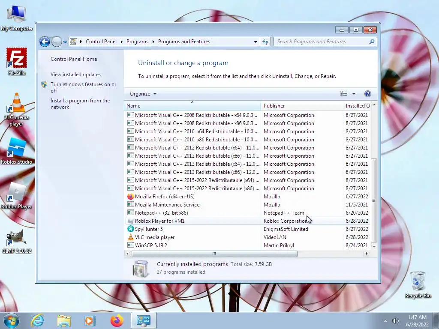Select Visual C++ 2010 x64 Redistributable row

[248, 131]
